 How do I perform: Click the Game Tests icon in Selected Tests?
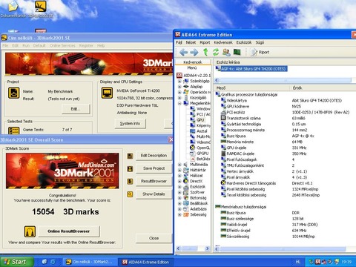tap(14, 131)
